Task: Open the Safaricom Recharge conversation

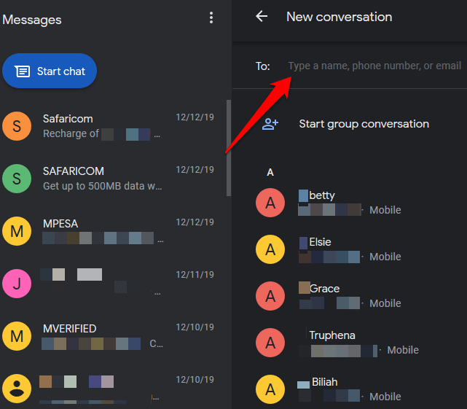Action: (109, 126)
